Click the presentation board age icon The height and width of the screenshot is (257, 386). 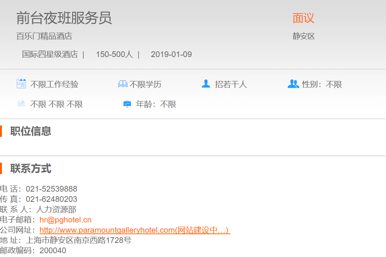tap(127, 104)
